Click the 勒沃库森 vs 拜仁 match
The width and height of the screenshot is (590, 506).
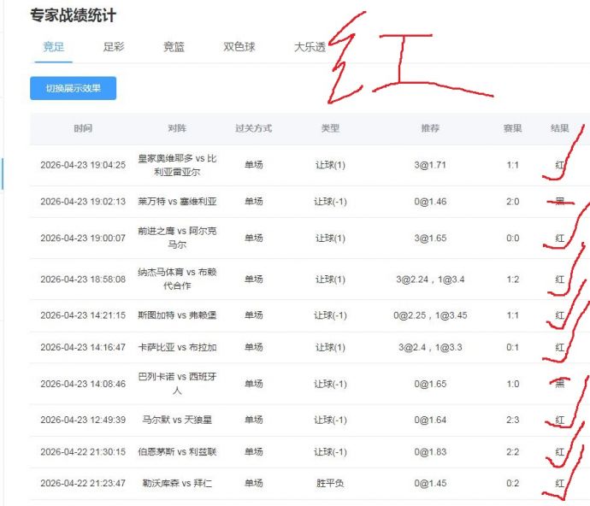tap(177, 484)
